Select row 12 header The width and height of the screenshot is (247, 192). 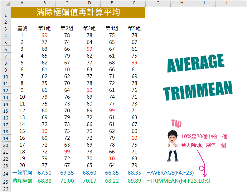tap(6, 90)
